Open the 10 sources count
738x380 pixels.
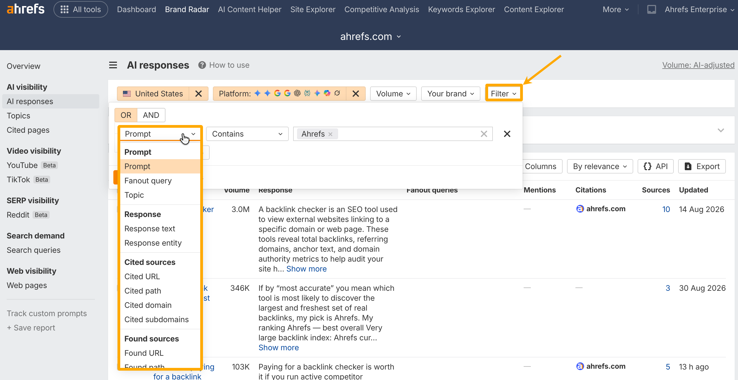click(x=666, y=209)
